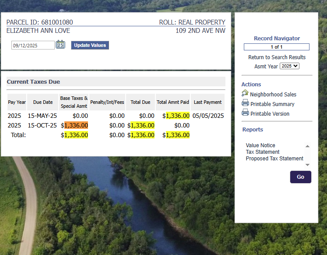Click Return to Search Results link
The height and width of the screenshot is (255, 327).
coord(277,57)
